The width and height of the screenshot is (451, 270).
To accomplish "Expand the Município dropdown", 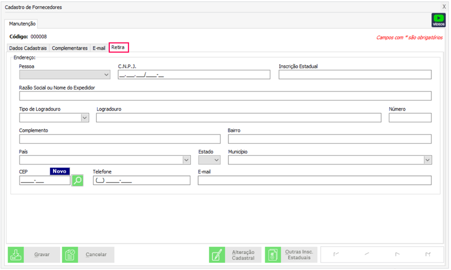I will [427, 160].
